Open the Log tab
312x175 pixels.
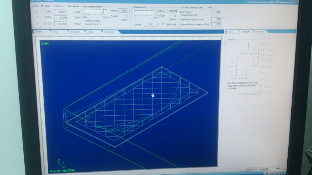pos(55,31)
